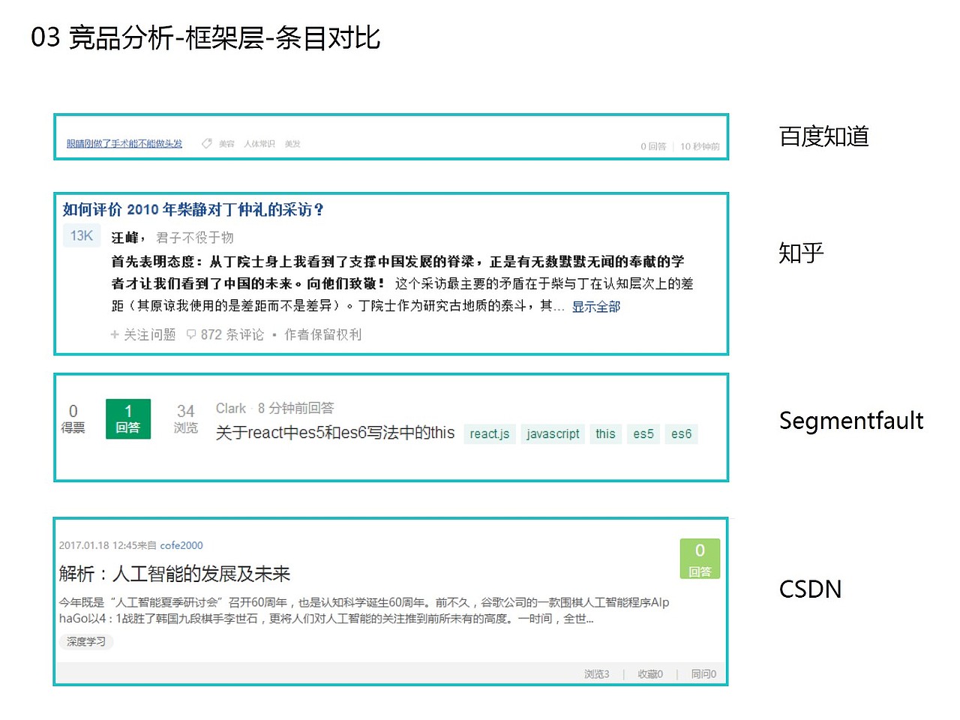Expand 显示全部 to show the full answer
This screenshot has height=720, width=960.
[595, 306]
